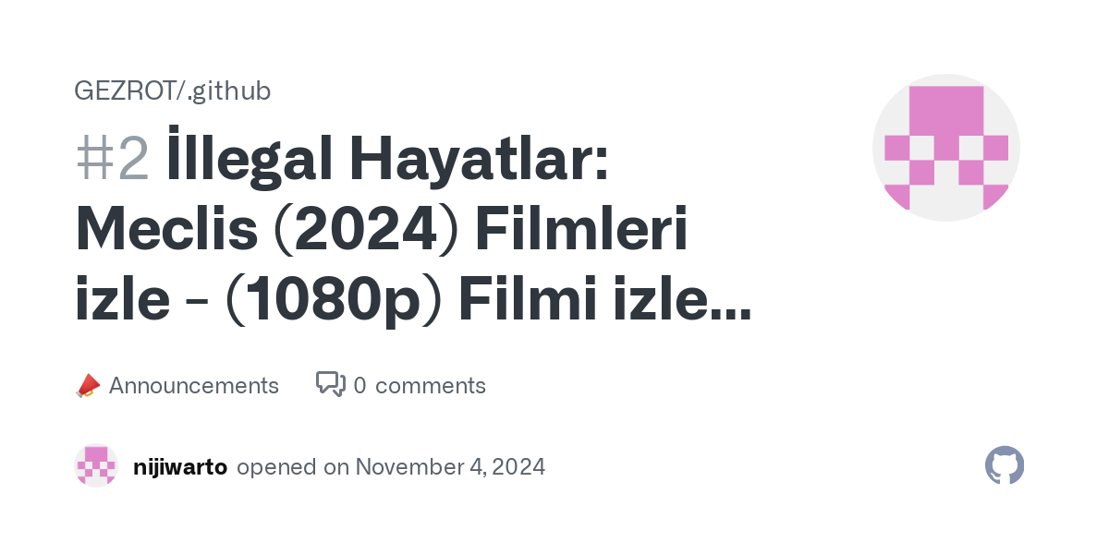The image size is (1109, 554).
Task: Open the large pink identicon avatar
Action: pos(945,148)
